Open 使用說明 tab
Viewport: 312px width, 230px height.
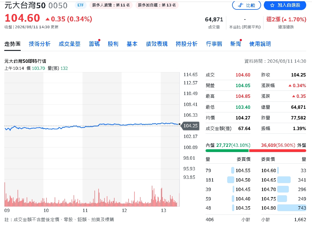click(x=260, y=44)
